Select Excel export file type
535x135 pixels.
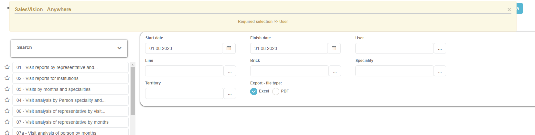coord(254,92)
